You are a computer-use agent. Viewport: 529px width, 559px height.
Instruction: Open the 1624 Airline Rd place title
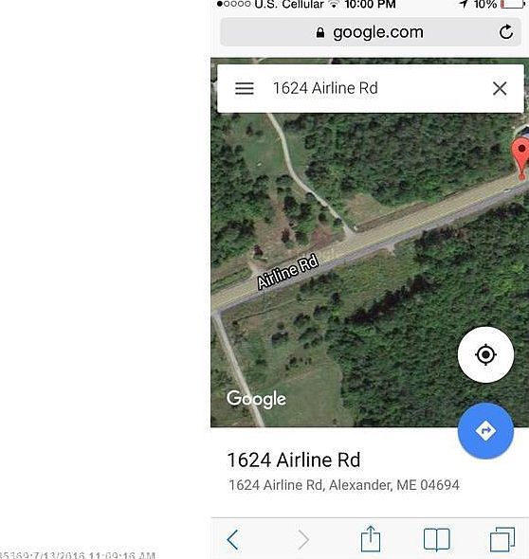coord(294,460)
